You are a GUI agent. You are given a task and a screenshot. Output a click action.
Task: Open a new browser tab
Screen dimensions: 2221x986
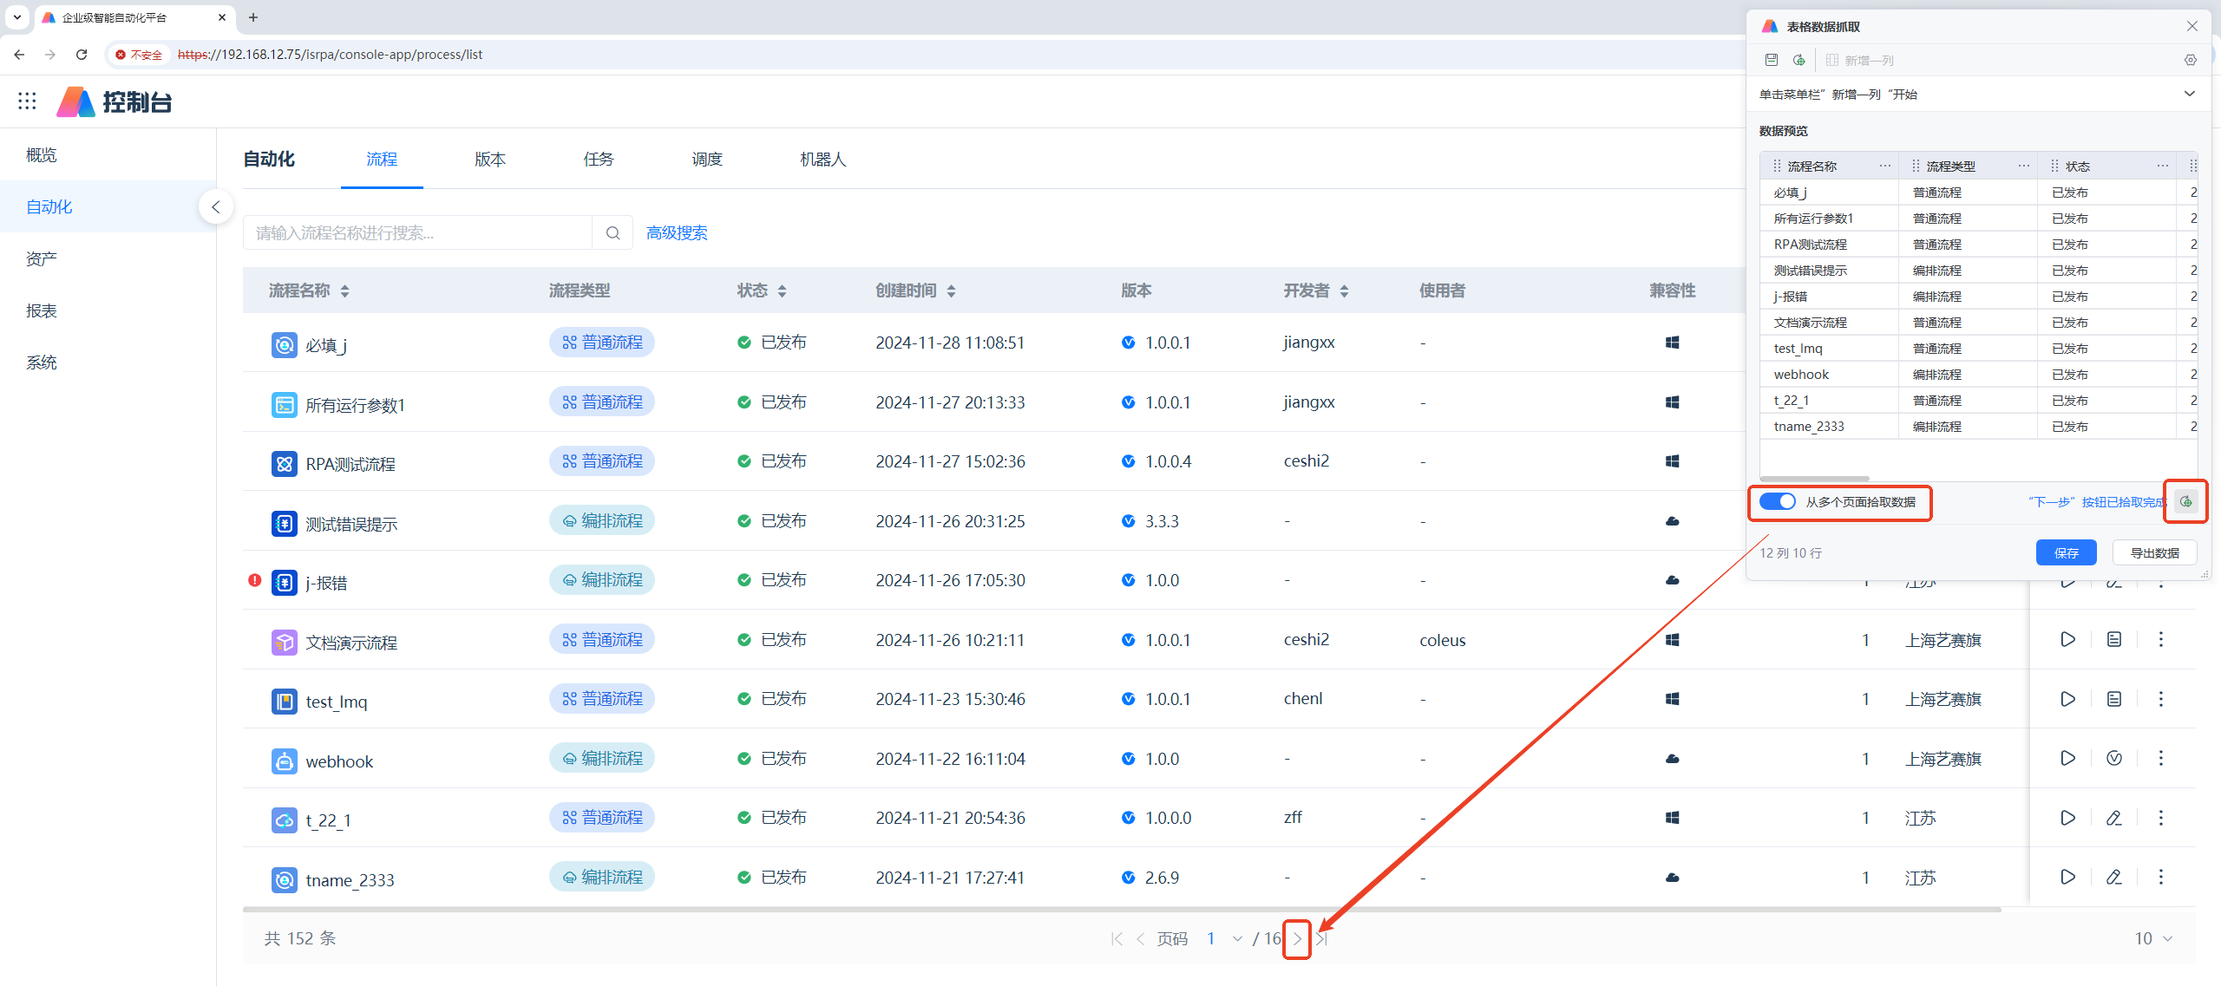click(x=253, y=17)
